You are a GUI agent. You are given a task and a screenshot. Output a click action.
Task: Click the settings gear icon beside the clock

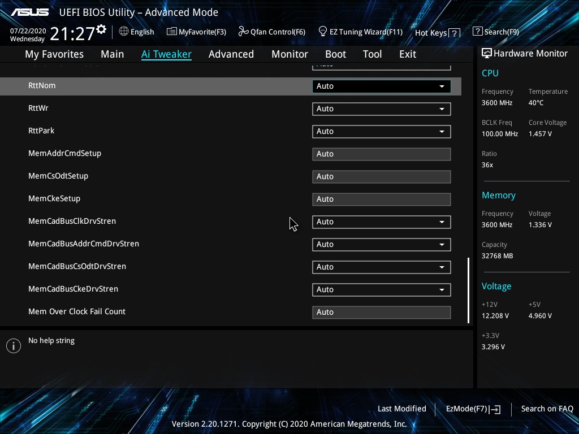(101, 29)
